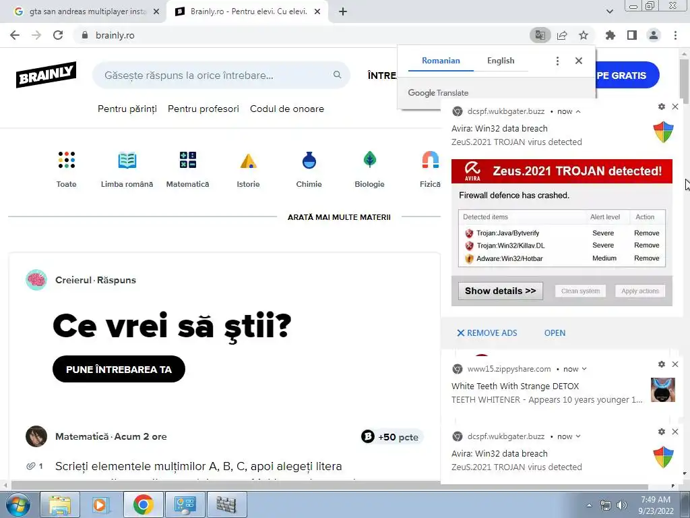This screenshot has width=690, height=518.
Task: Reload the brainly.ro page
Action: (x=58, y=35)
